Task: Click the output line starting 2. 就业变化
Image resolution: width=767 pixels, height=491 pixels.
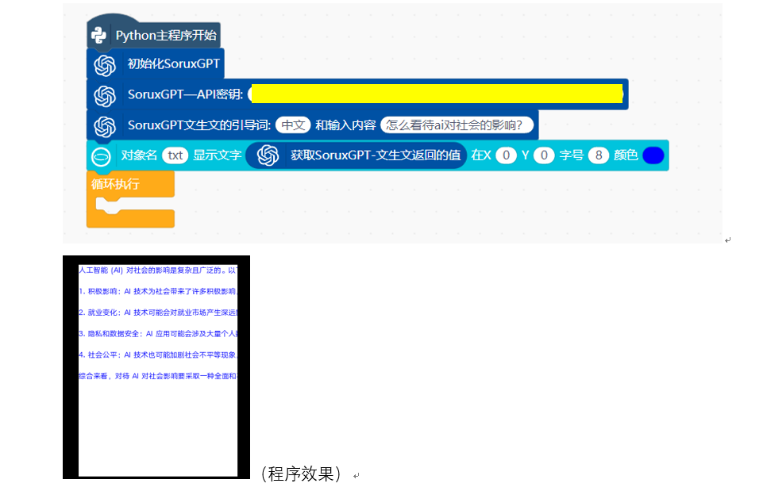Action: pyautogui.click(x=158, y=313)
